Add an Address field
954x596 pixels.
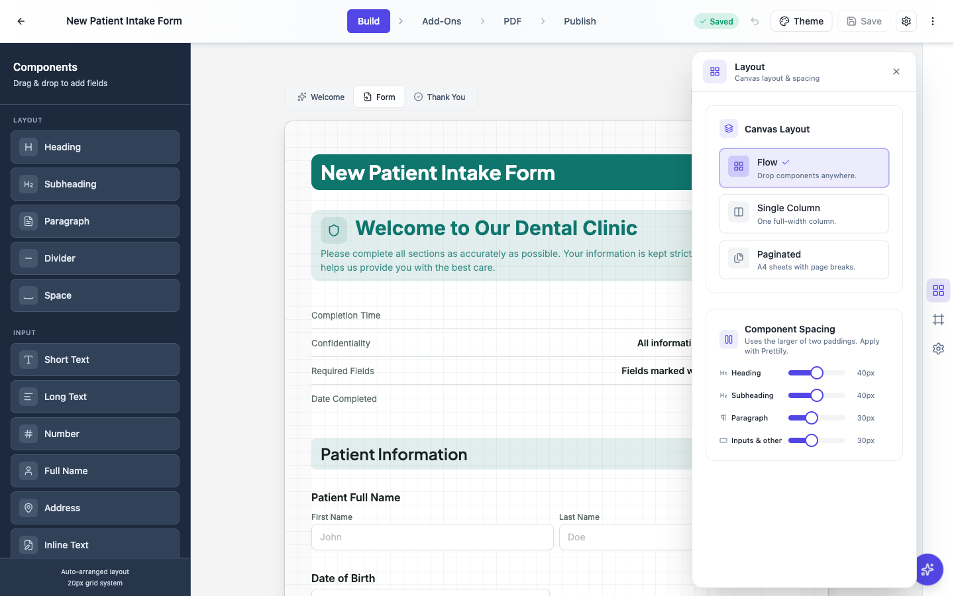pos(95,508)
